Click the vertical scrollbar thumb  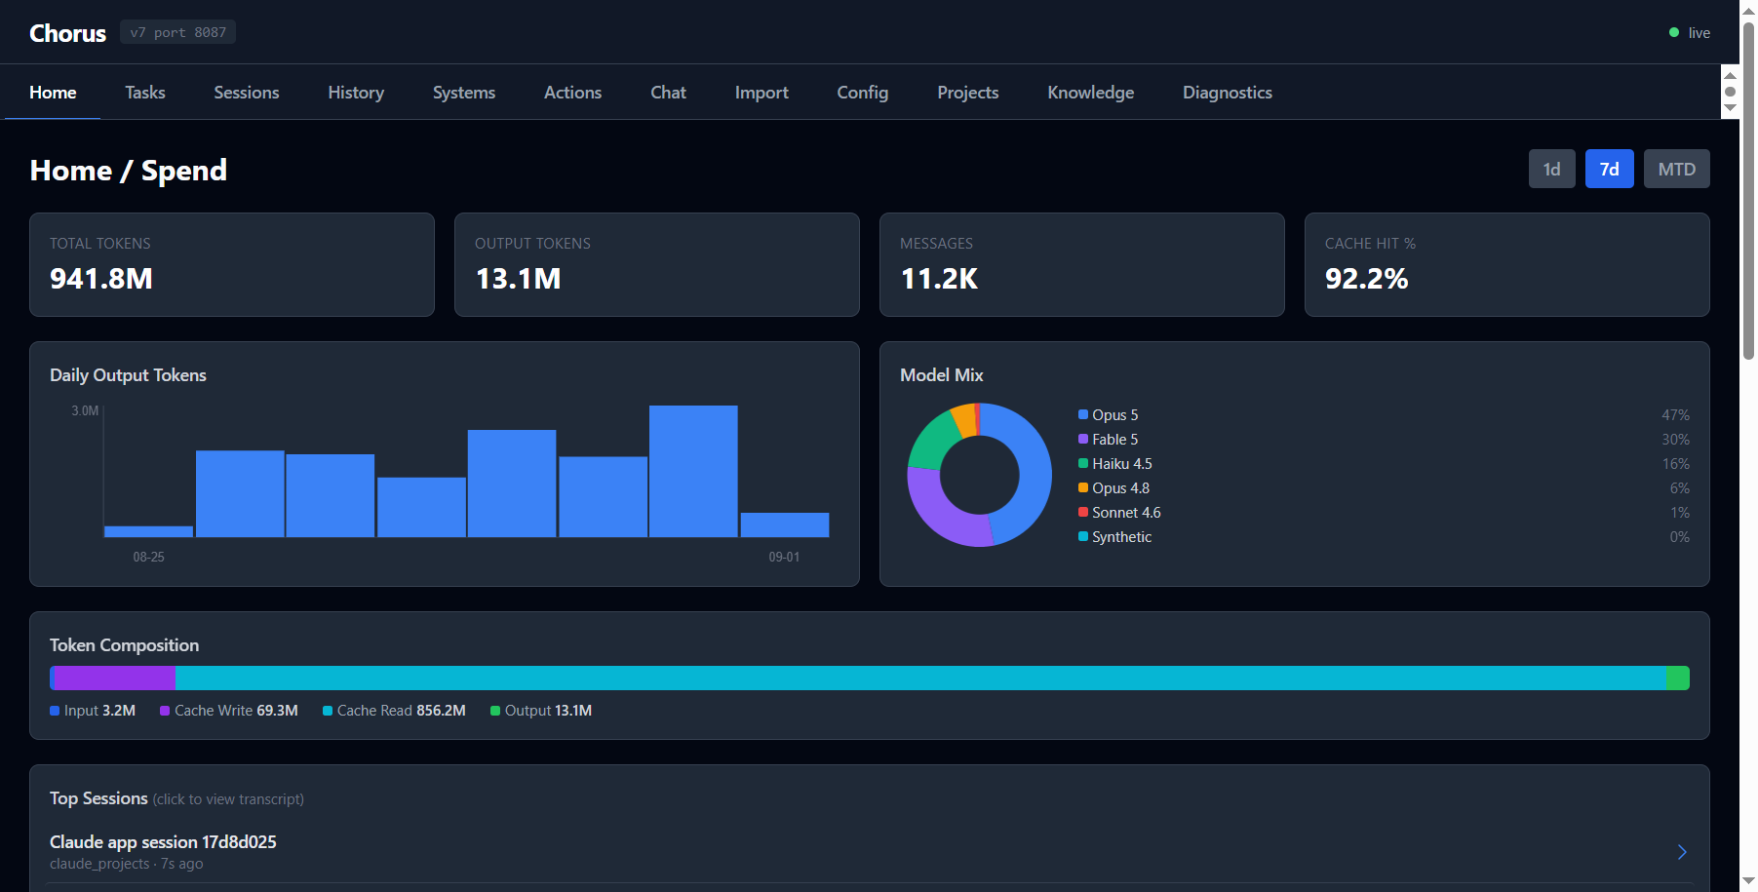[1748, 190]
